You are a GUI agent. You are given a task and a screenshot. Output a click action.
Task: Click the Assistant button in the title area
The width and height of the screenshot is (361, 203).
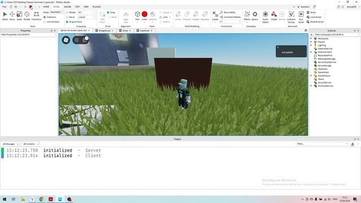pos(303,7)
